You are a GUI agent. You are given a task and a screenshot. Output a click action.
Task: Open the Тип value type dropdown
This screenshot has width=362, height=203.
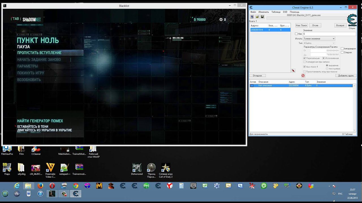click(319, 43)
